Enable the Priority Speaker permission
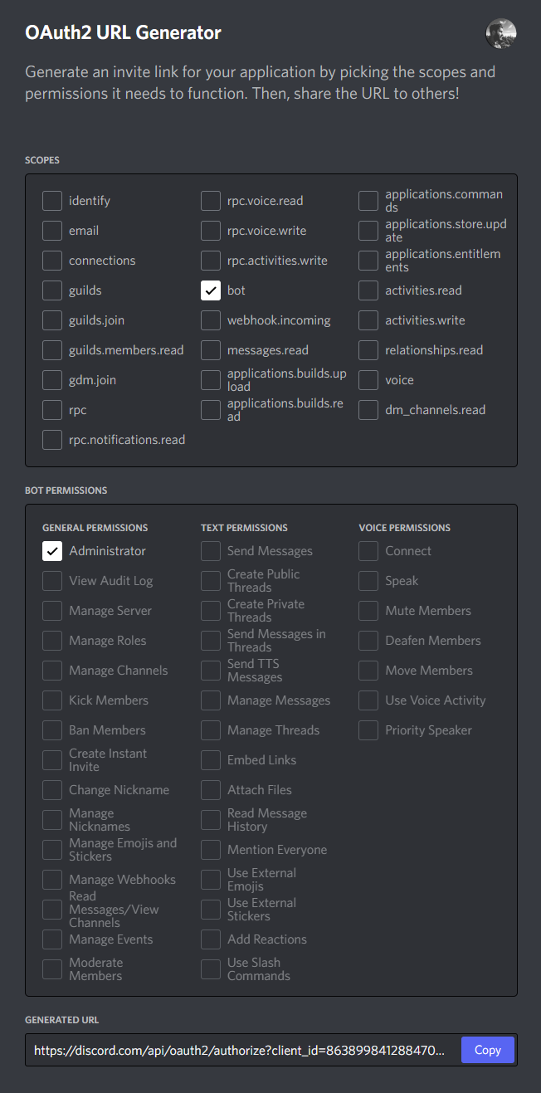541x1093 pixels. (368, 729)
